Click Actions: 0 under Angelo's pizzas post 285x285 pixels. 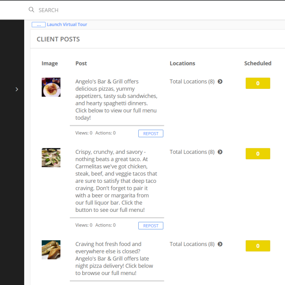pos(105,133)
